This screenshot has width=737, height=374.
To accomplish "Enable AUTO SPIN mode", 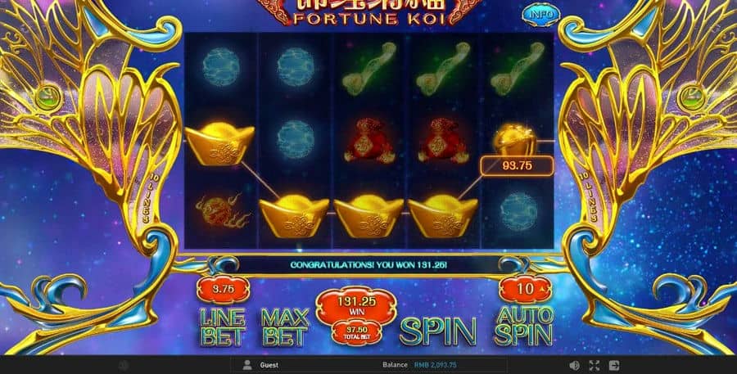I will (x=524, y=326).
